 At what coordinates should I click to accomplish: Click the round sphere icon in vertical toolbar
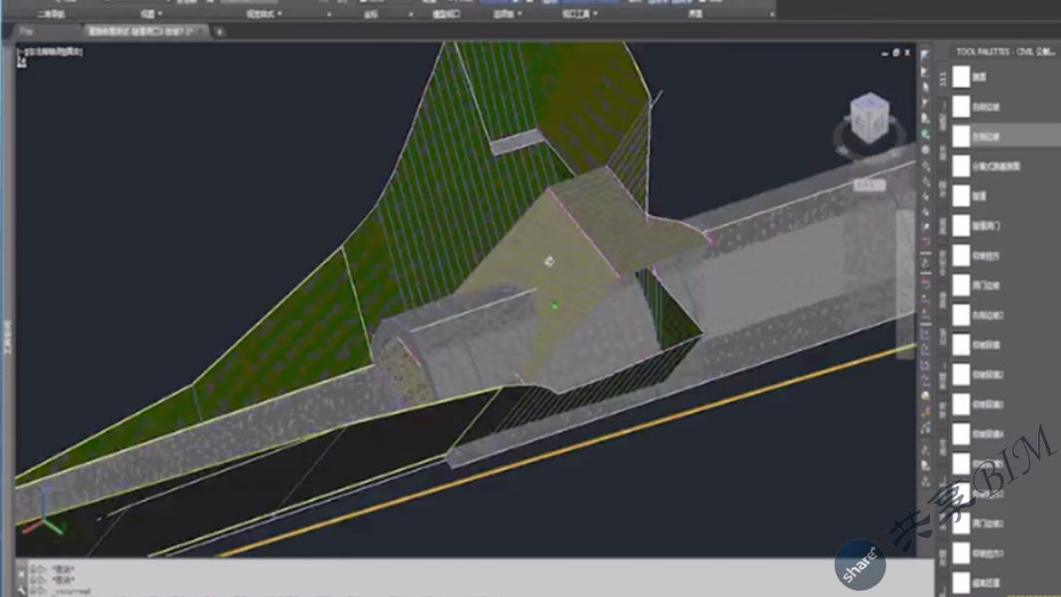(x=925, y=150)
